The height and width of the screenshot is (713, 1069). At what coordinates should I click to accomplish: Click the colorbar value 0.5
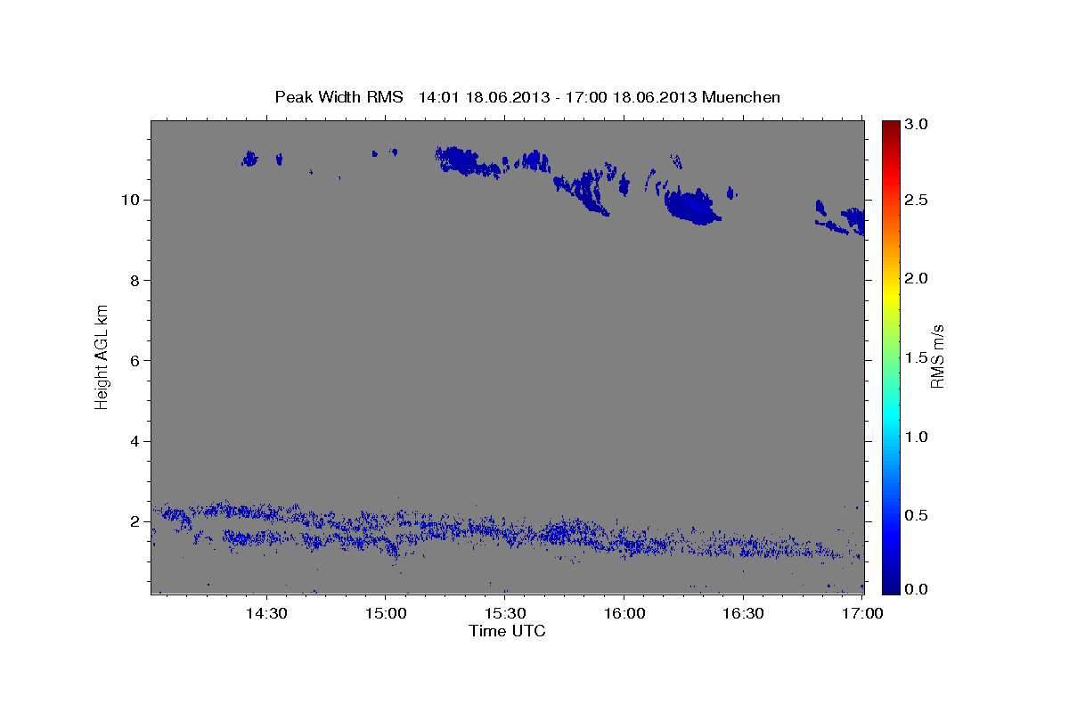[x=917, y=516]
